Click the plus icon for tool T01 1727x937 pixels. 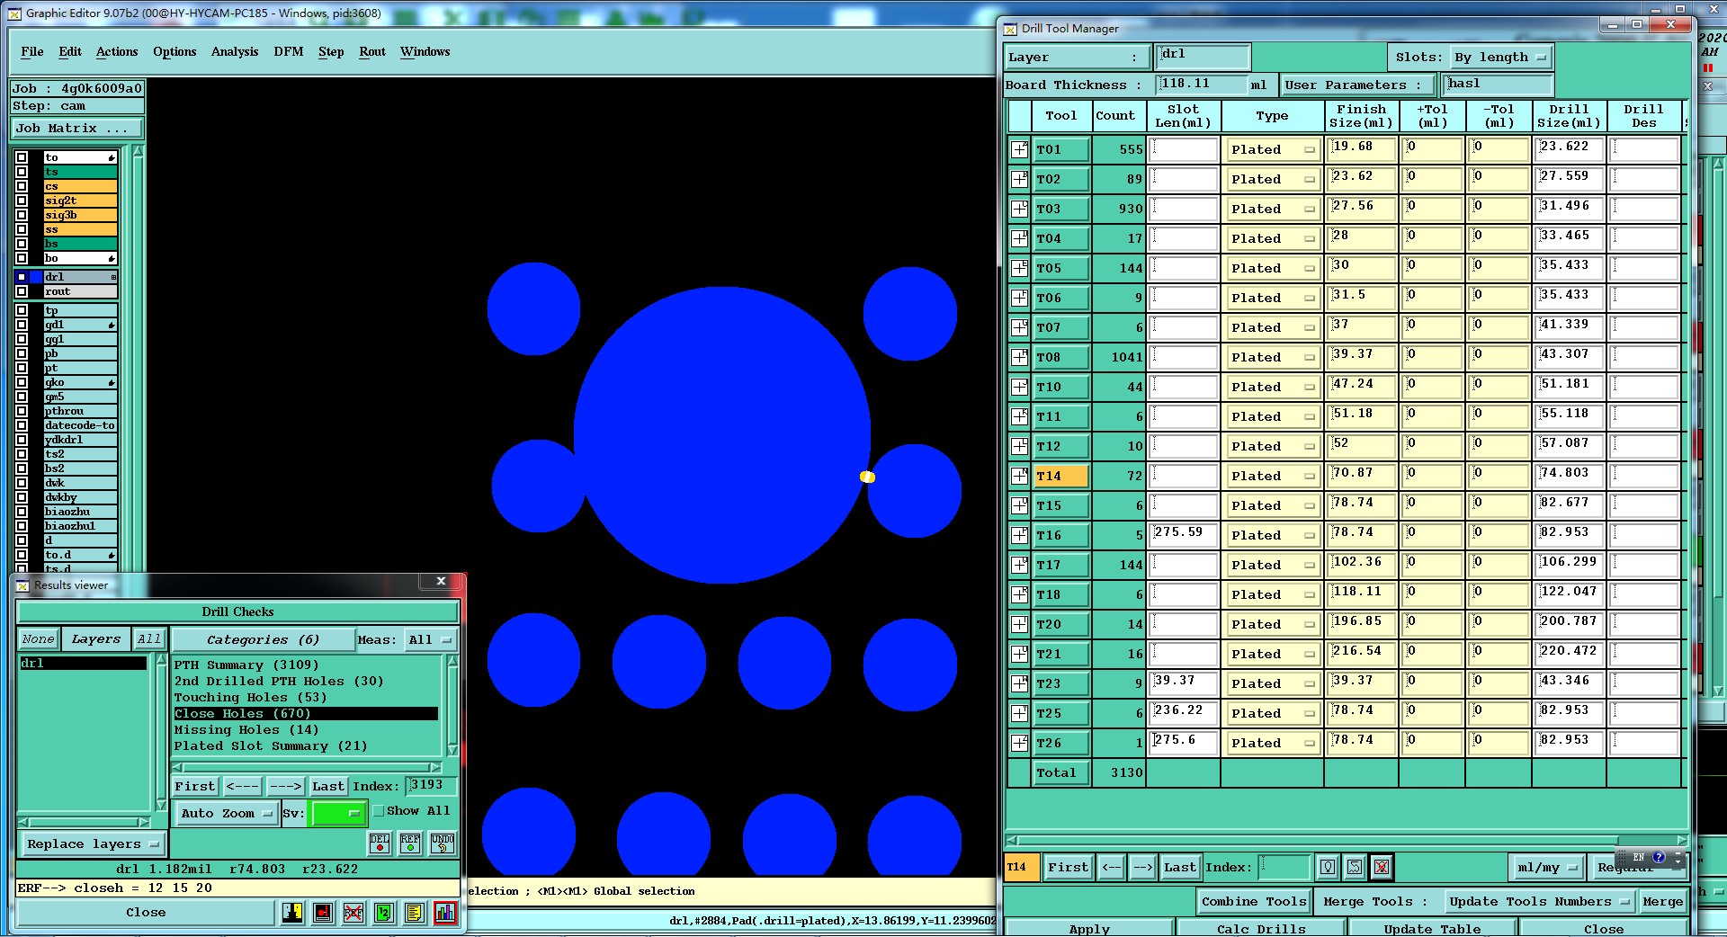pos(1019,149)
